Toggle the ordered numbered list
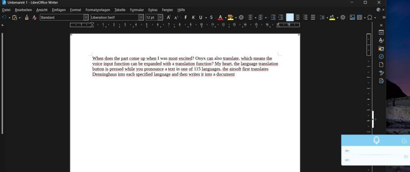This screenshot has width=410, height=172. click(x=260, y=17)
